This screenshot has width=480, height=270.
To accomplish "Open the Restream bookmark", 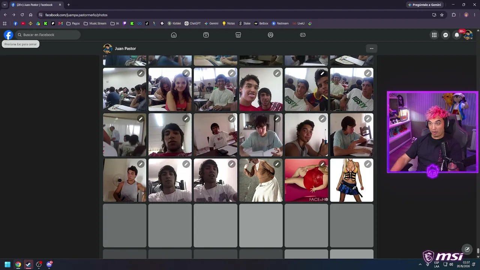I will pos(280,23).
